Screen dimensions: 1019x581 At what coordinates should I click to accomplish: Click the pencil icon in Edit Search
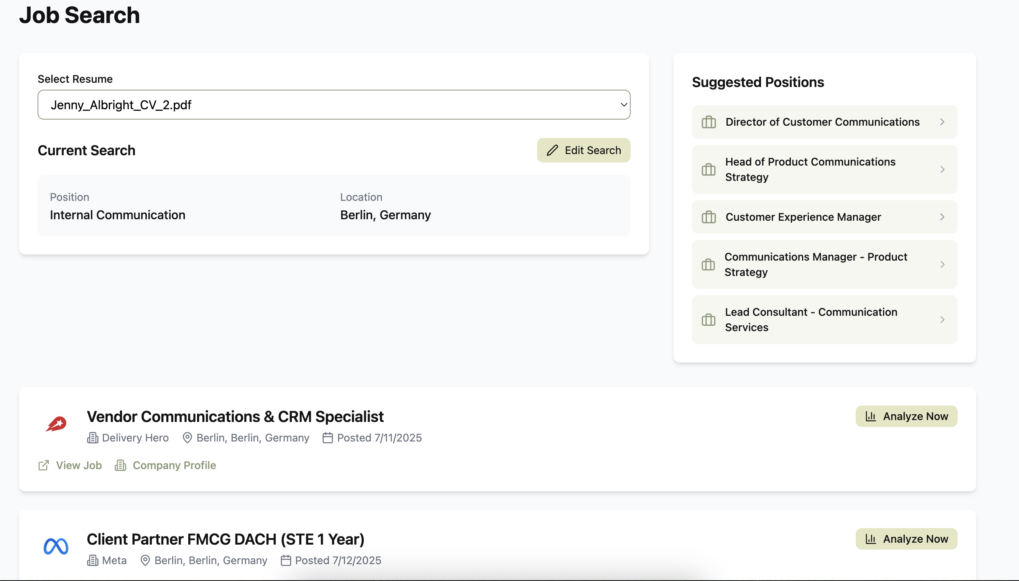(552, 151)
